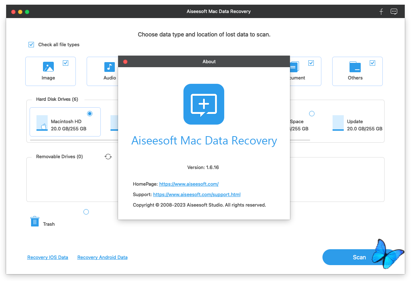412x281 pixels.
Task: Toggle the Document type checkbox
Action: [x=311, y=63]
